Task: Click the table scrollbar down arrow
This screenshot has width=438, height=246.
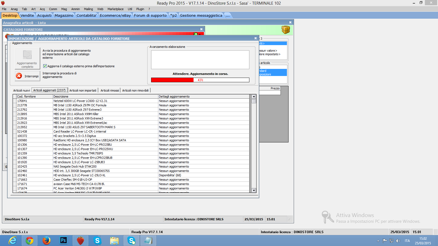Action: pyautogui.click(x=254, y=190)
